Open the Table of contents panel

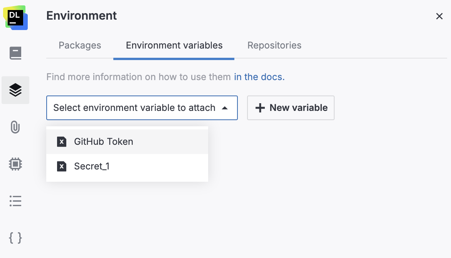click(x=15, y=201)
